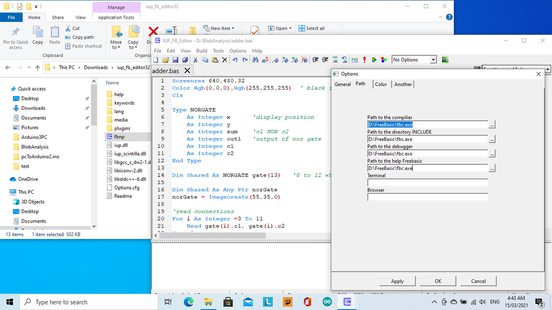Click browse button for Path to the debugger

point(492,153)
